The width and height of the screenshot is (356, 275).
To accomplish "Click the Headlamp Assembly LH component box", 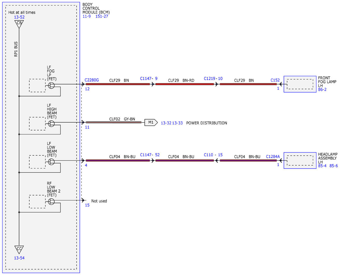I will [x=300, y=160].
